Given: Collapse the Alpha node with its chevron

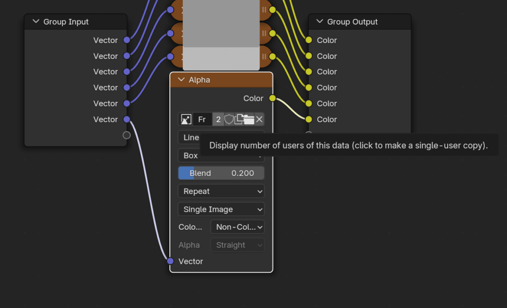Looking at the screenshot, I should click(181, 80).
